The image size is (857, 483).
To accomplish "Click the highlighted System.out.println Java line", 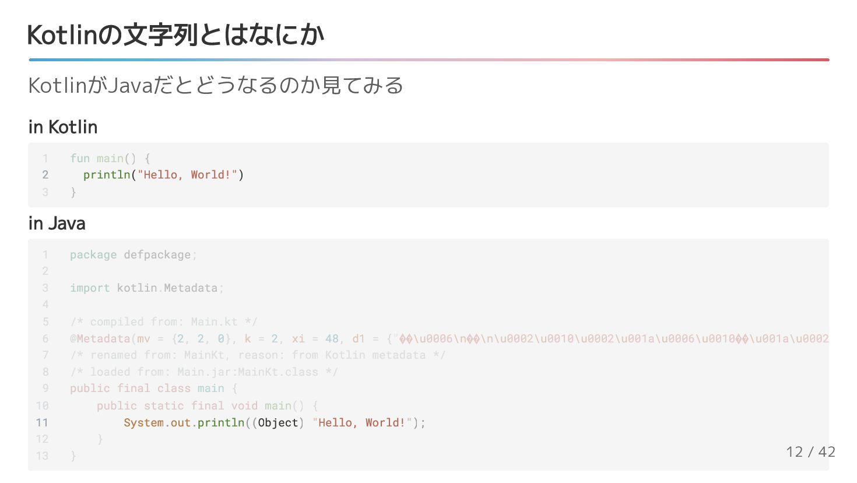I will 274,423.
